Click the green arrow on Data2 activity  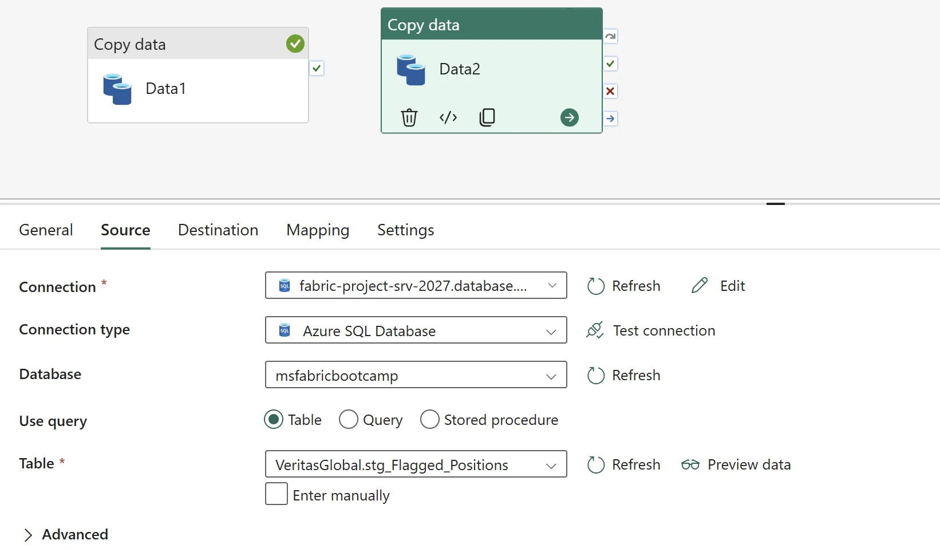pos(570,117)
